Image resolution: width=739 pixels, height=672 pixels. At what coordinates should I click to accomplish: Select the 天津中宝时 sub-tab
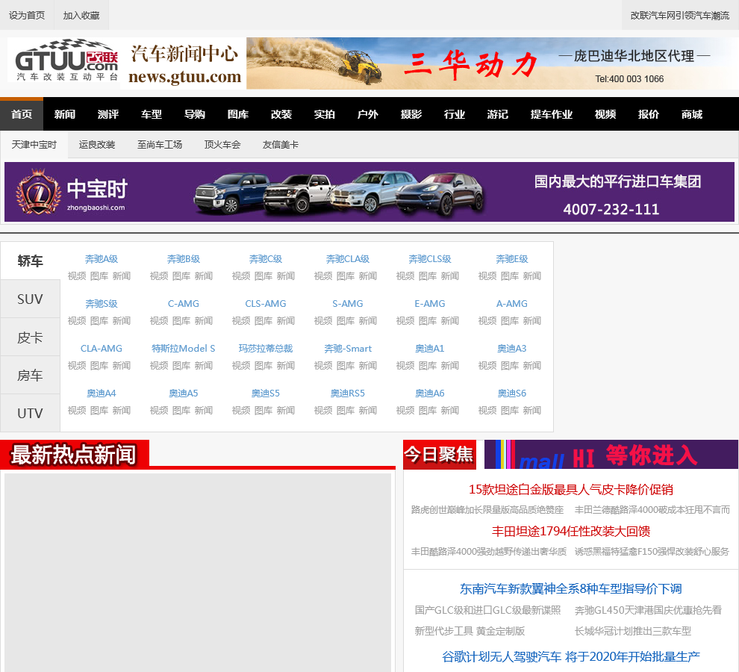tap(34, 145)
